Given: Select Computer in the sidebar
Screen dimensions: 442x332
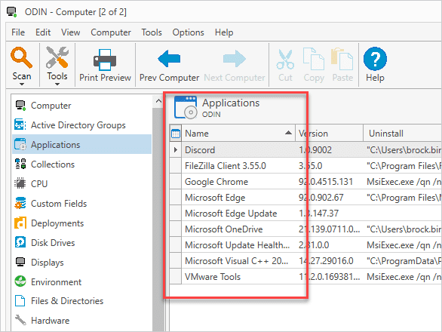Looking at the screenshot, I should (81, 106).
